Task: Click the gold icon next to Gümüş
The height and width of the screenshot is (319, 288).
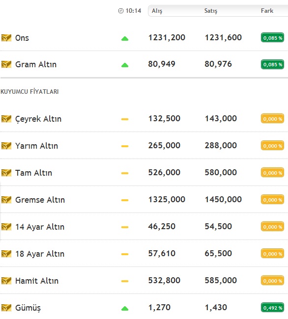Action: tap(6, 308)
